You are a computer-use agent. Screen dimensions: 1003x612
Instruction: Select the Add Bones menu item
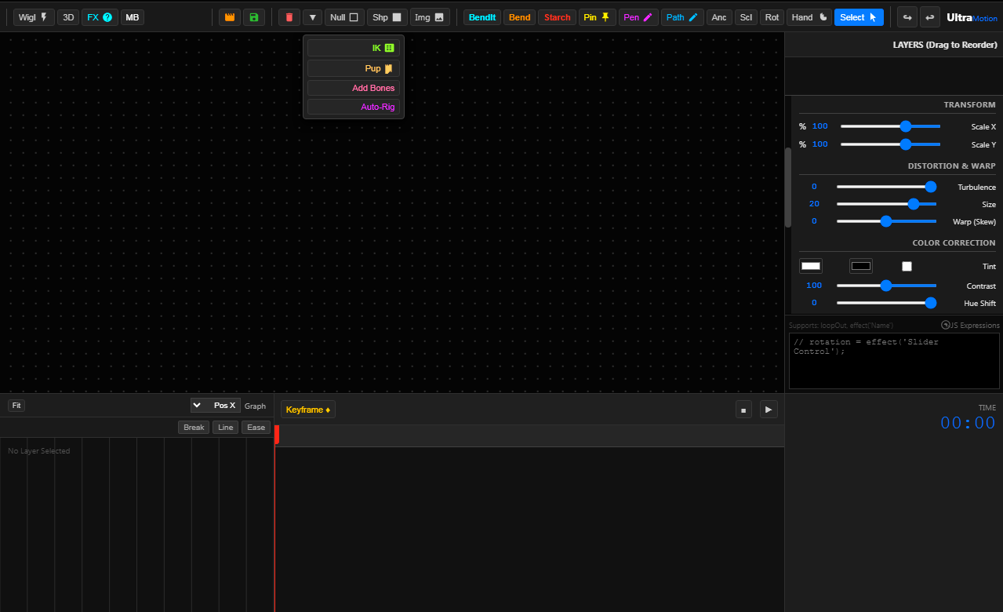[352, 88]
